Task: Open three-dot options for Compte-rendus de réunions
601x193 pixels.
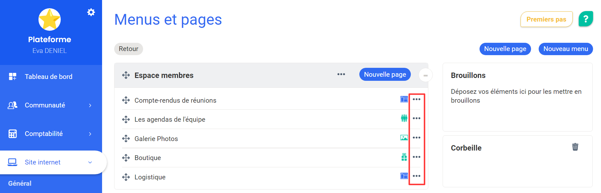Action: (x=417, y=99)
